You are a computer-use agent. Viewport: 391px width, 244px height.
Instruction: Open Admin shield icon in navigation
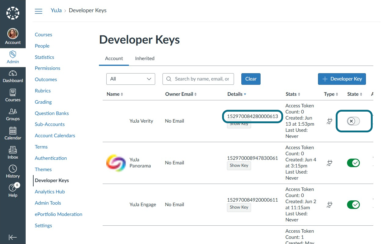pos(13,55)
